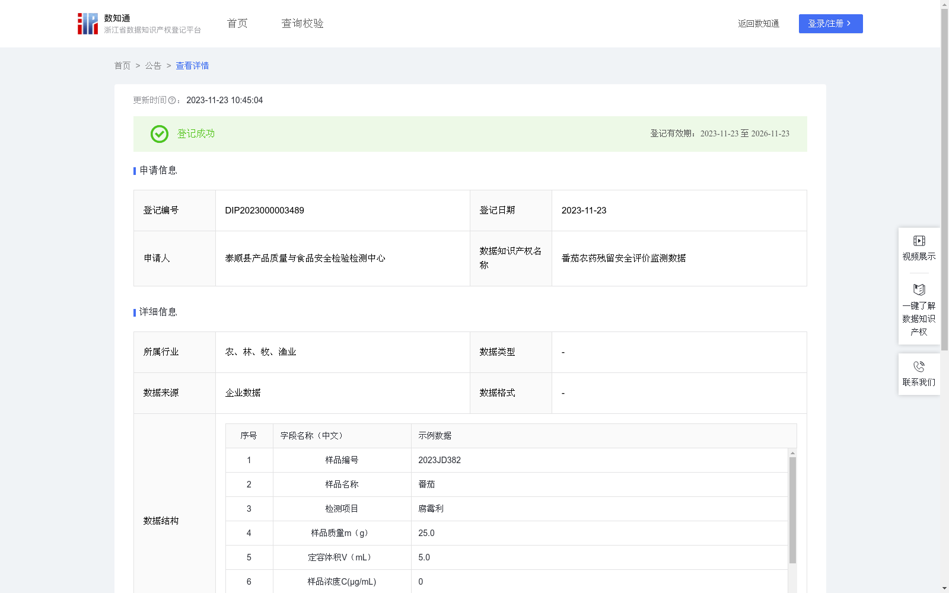Click the phone icon above 联系我们
Viewport: 949px width, 593px height.
(x=919, y=367)
